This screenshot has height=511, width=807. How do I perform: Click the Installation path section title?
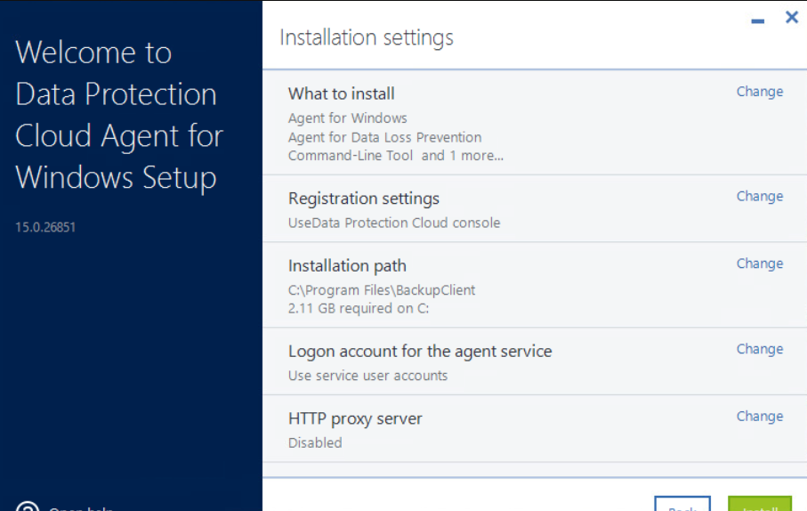(347, 265)
